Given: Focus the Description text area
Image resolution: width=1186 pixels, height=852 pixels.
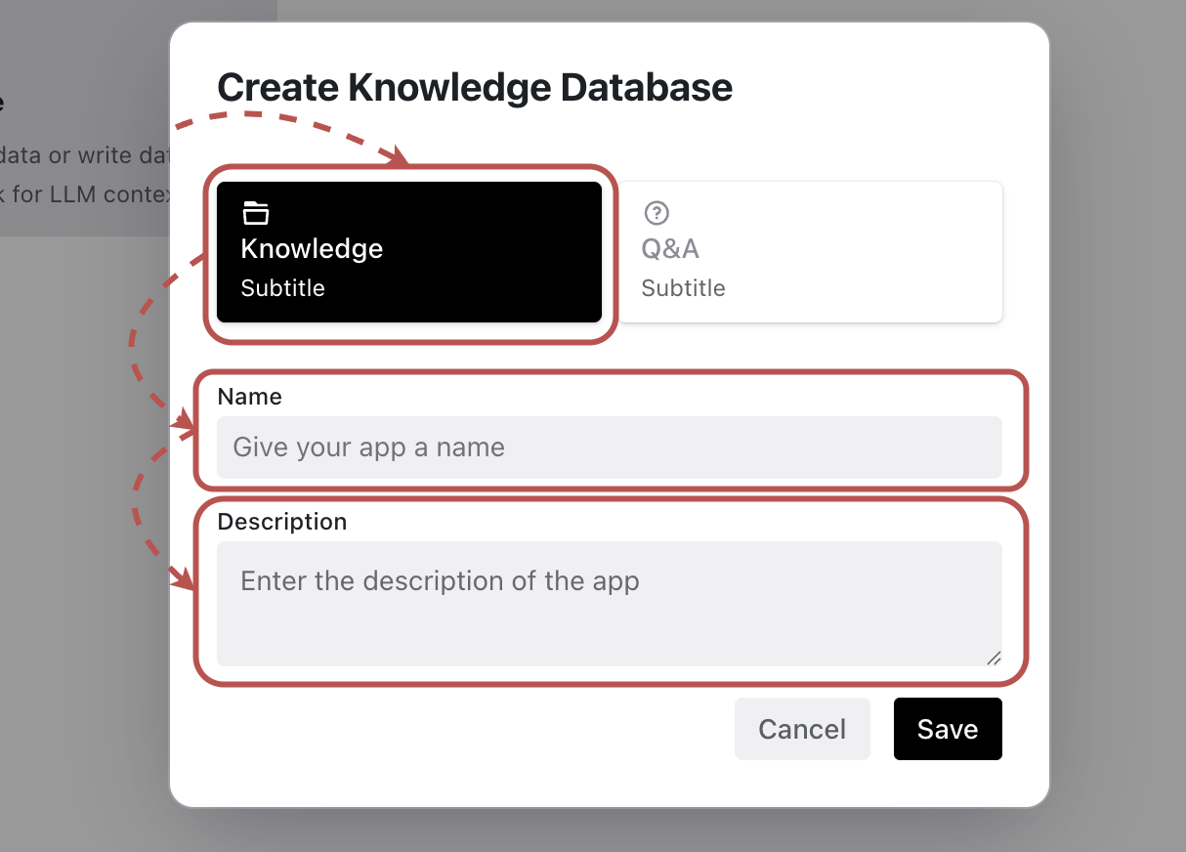Looking at the screenshot, I should (609, 603).
